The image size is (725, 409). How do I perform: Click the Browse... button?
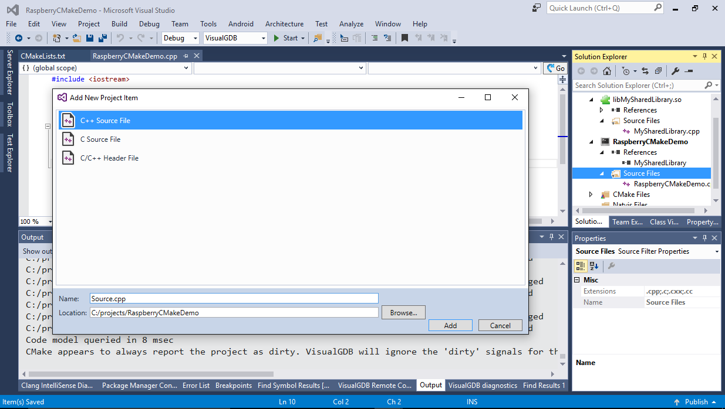click(403, 313)
